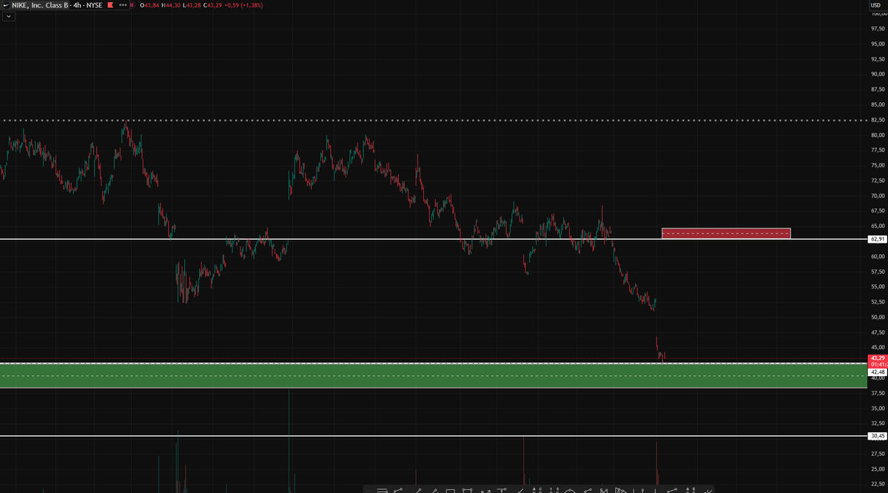Select the Rectangle drawing tool
Screen dimensions: 888x493
click(449, 489)
